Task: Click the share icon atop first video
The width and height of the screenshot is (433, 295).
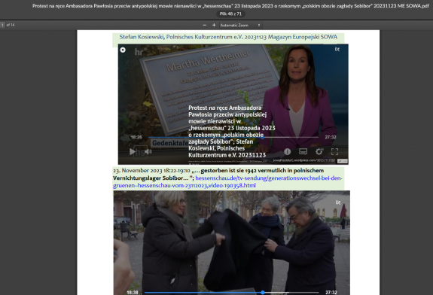Action: (x=337, y=50)
